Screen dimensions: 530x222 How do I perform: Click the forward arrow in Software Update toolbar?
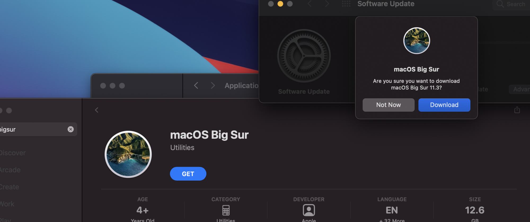point(327,4)
